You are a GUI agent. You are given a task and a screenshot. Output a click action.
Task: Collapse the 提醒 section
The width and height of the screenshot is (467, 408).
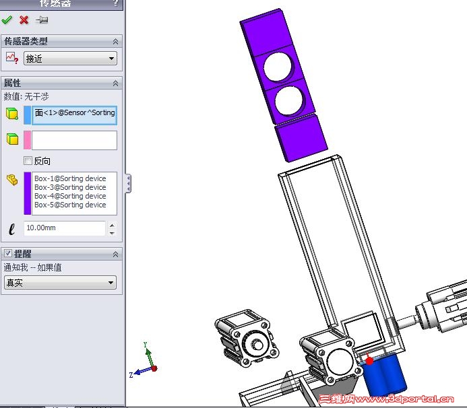[115, 254]
